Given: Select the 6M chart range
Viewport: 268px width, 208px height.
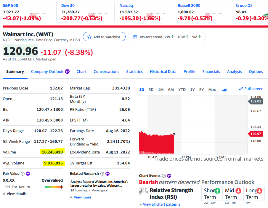Looking at the screenshot, I should [x=171, y=90].
